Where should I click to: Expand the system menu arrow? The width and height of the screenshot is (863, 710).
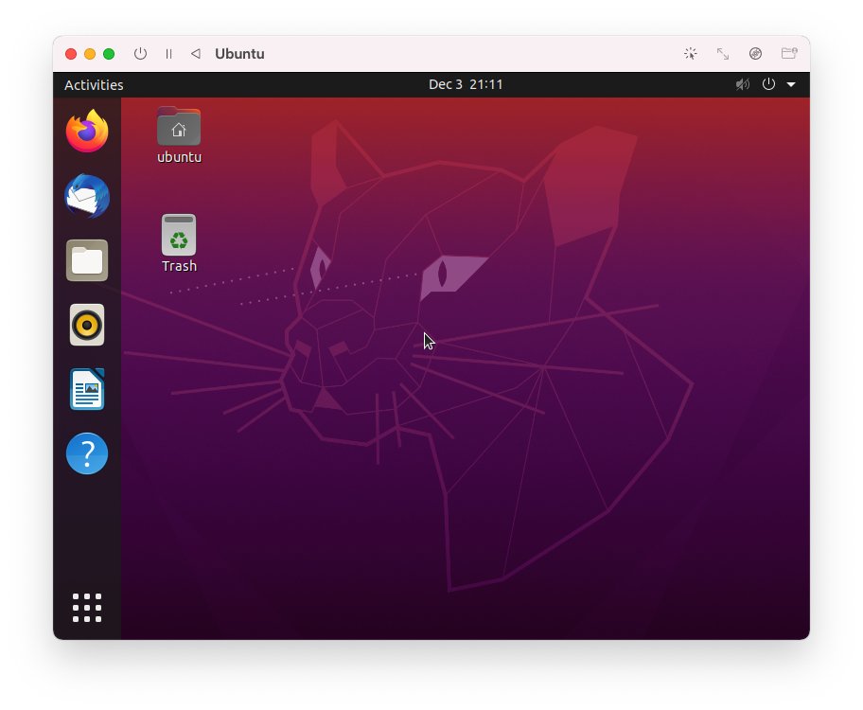pyautogui.click(x=791, y=84)
